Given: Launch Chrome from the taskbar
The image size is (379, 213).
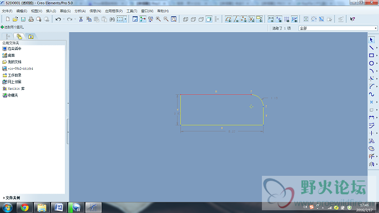Looking at the screenshot, I should (x=24, y=207).
